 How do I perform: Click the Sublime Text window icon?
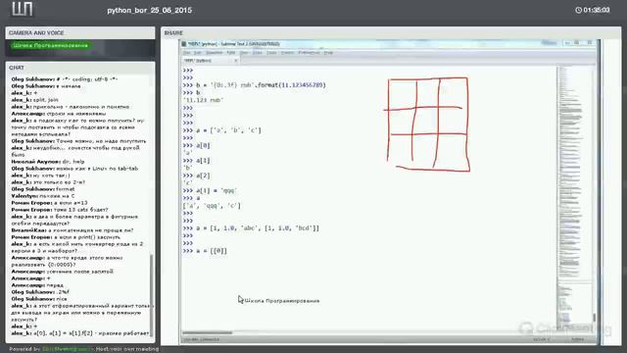point(184,43)
